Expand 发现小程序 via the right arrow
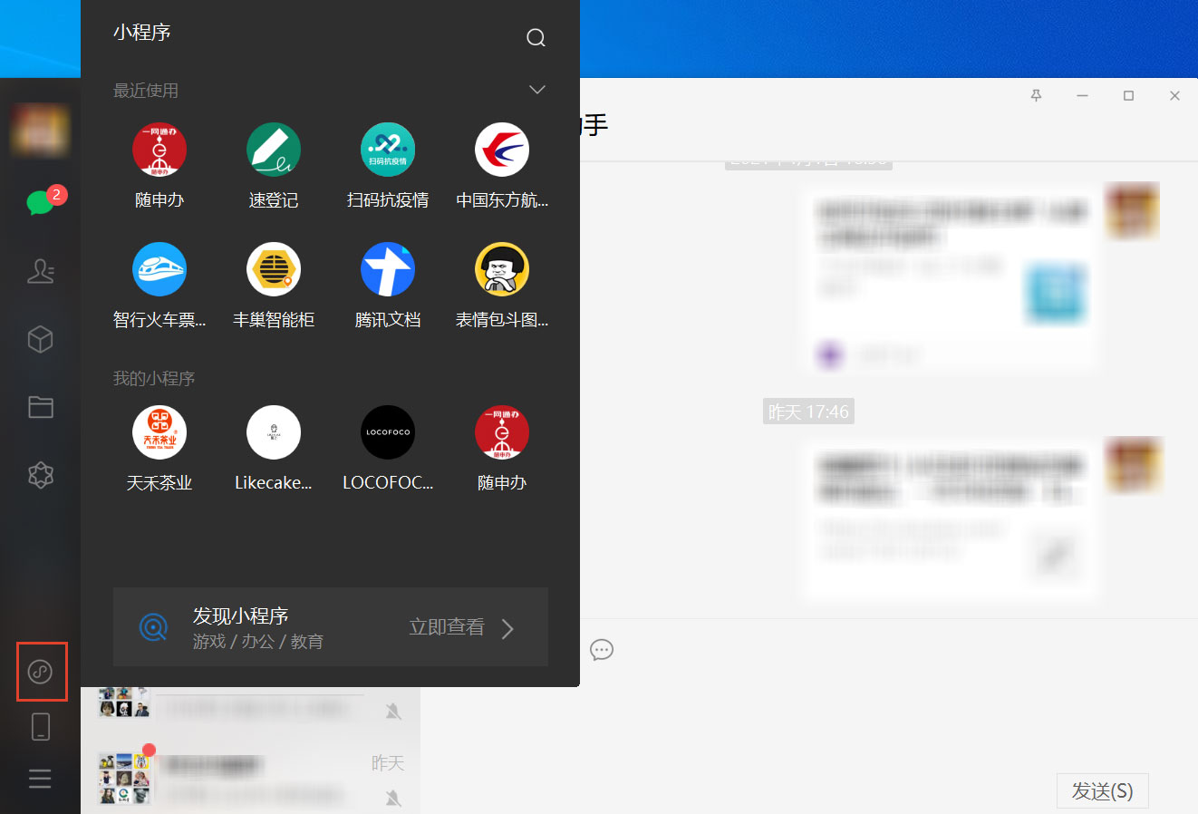 coord(507,626)
